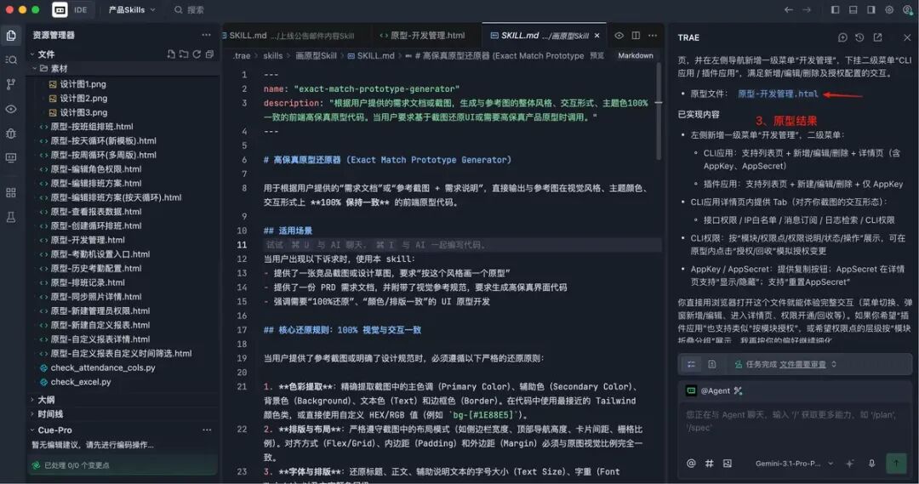Toggle markdown preview eye icon

click(619, 36)
